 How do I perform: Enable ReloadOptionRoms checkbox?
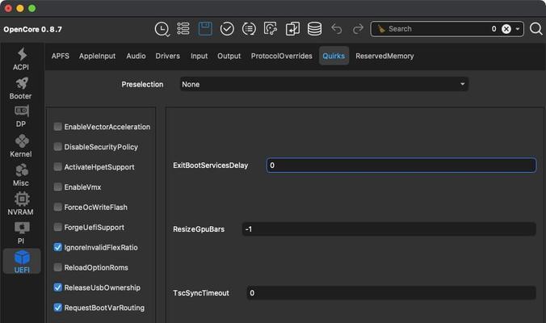(x=58, y=267)
